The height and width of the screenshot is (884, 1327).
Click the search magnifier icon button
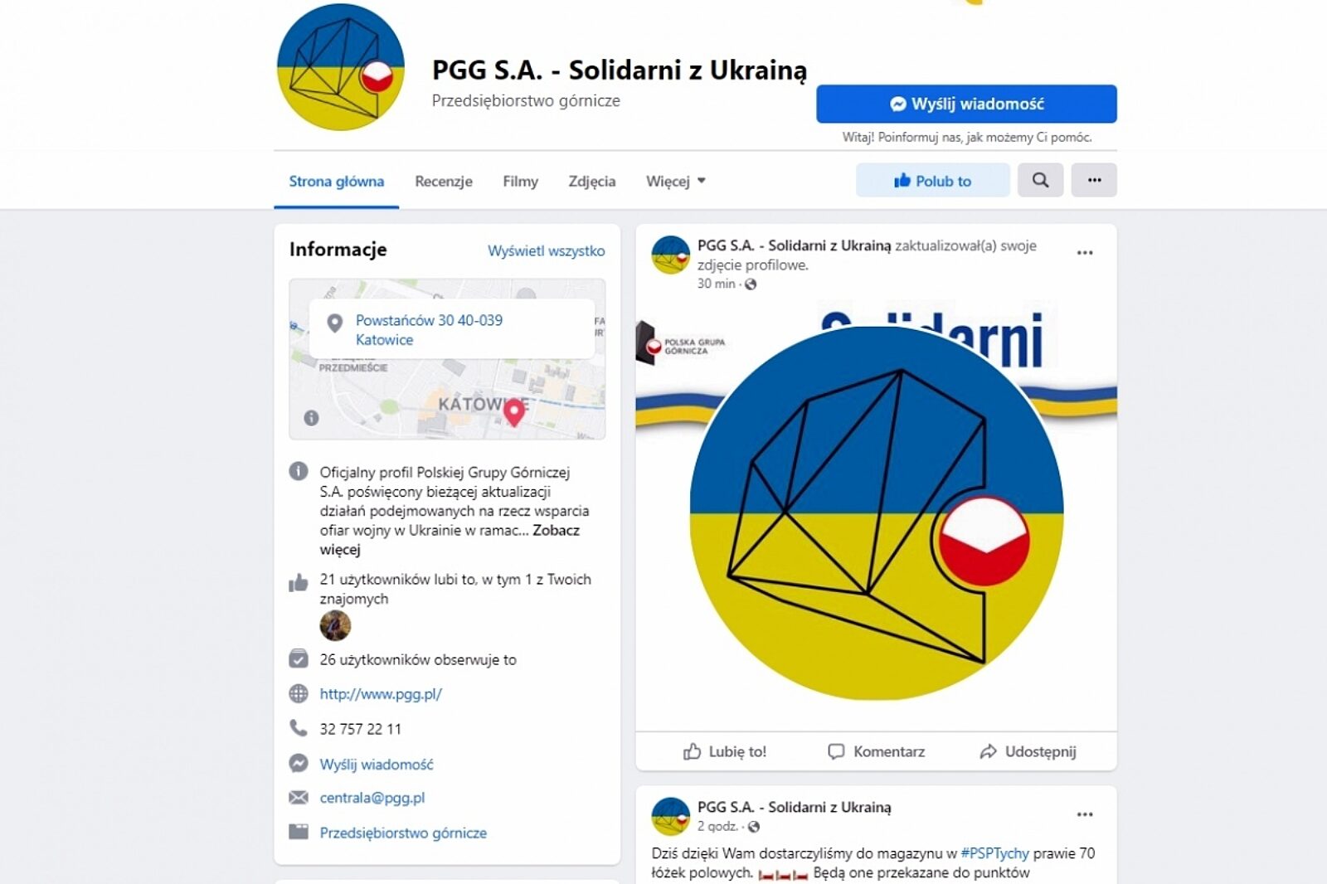[1040, 180]
